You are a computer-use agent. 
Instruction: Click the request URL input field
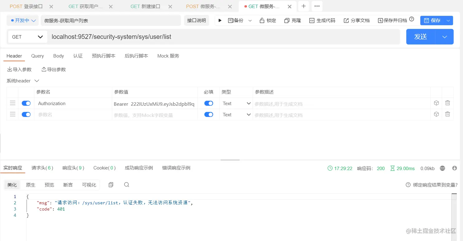224,37
